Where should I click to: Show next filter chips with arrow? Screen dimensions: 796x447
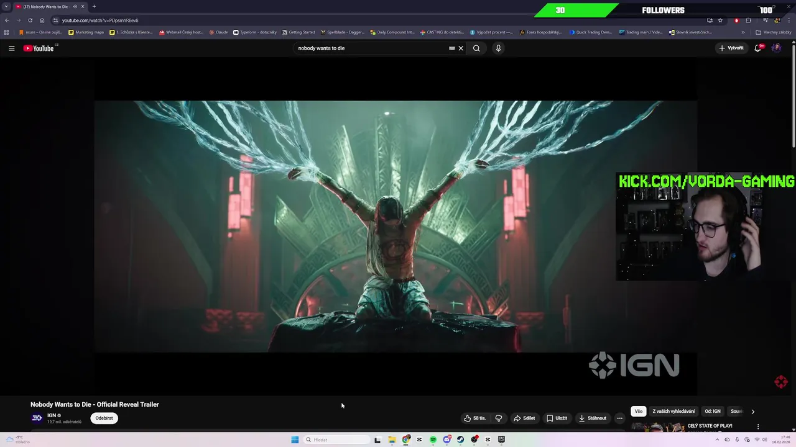(x=752, y=412)
